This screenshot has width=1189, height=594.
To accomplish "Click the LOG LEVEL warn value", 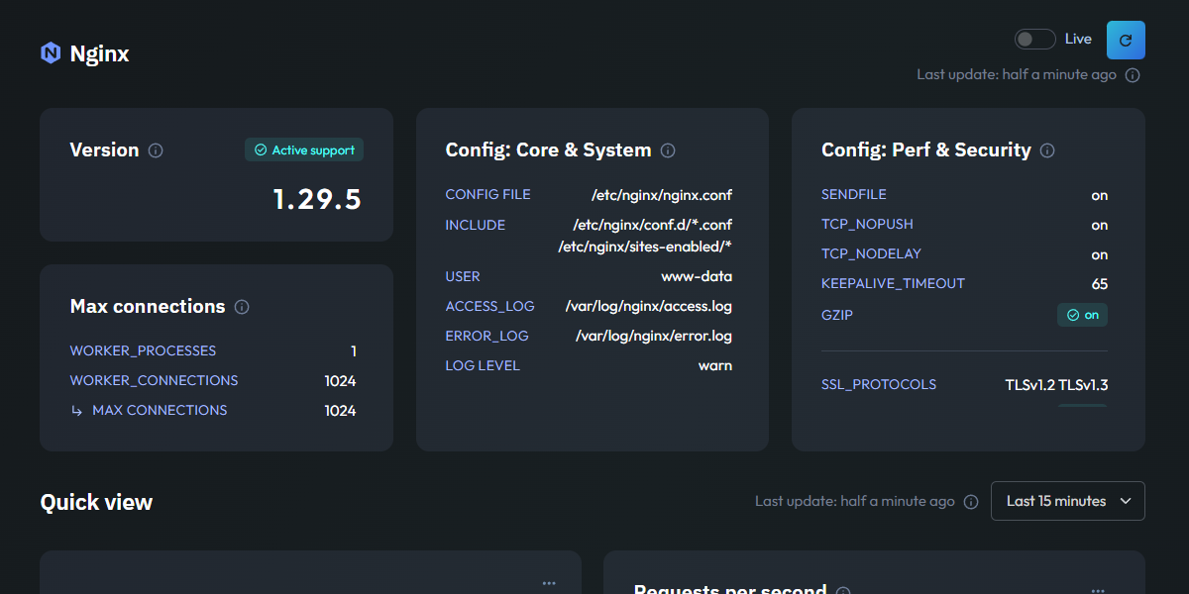I will 715,365.
